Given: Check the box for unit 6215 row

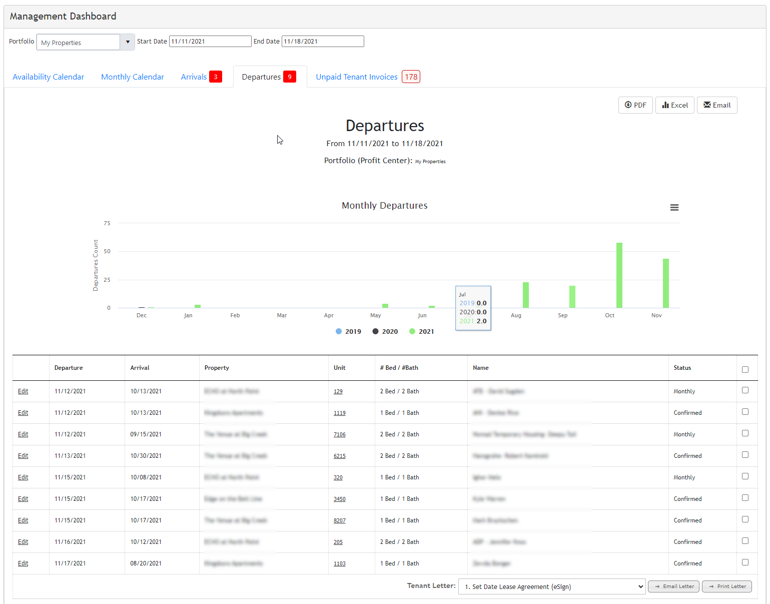Looking at the screenshot, I should pos(745,455).
